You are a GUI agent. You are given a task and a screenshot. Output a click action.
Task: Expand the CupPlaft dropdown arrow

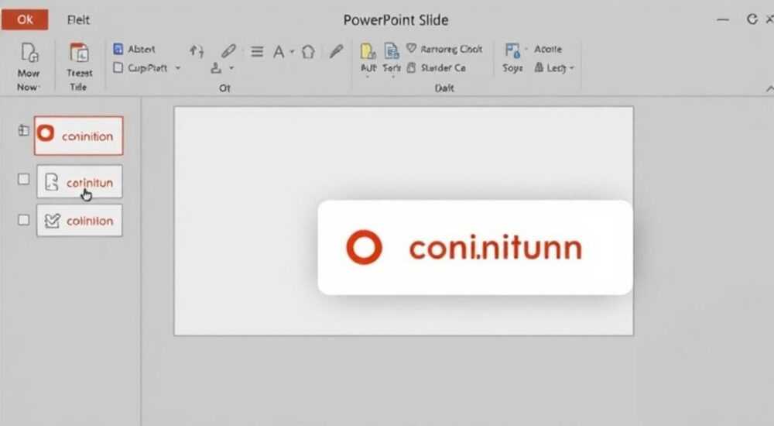(178, 67)
